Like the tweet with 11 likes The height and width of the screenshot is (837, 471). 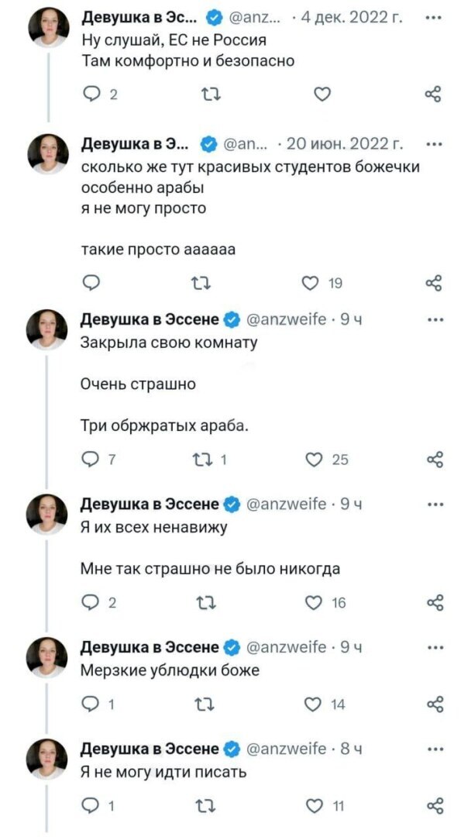pyautogui.click(x=311, y=808)
